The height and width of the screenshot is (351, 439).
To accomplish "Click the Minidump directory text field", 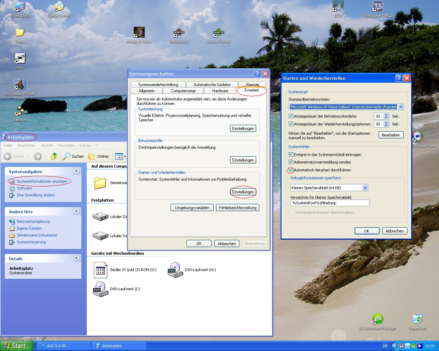I will click(x=330, y=203).
